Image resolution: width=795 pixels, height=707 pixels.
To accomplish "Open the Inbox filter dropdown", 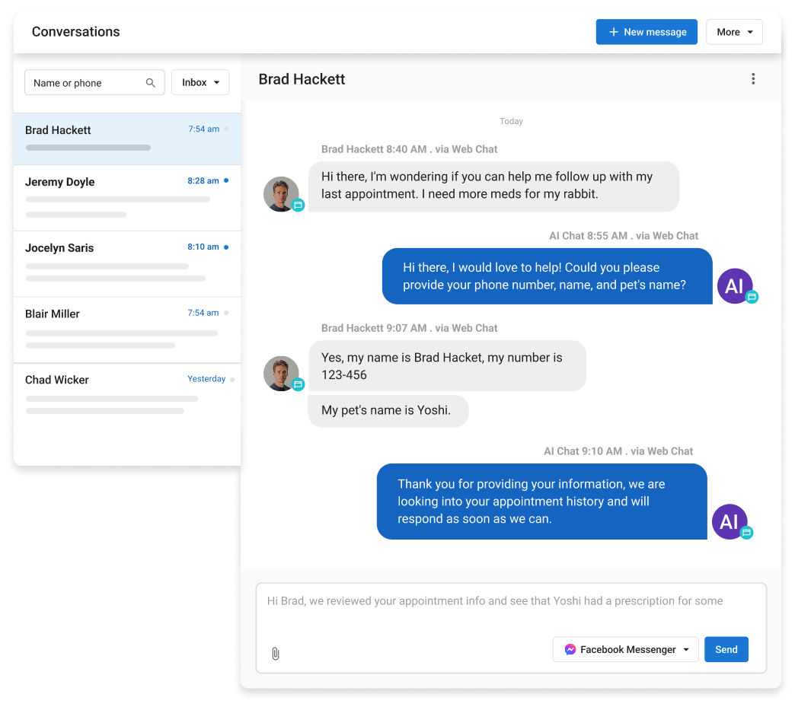I will (200, 82).
